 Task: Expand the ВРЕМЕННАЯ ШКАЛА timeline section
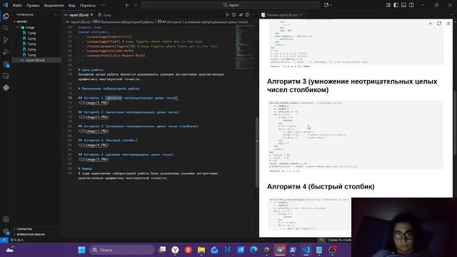coord(30,234)
